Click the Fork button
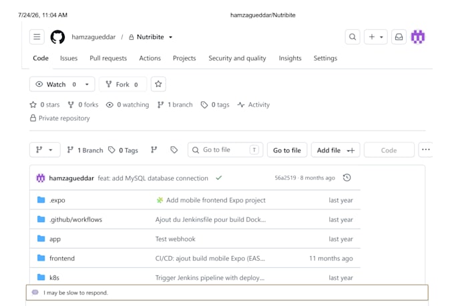 click(123, 84)
